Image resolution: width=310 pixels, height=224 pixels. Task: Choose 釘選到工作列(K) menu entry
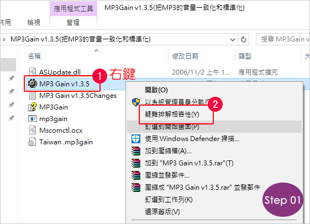coord(214,200)
